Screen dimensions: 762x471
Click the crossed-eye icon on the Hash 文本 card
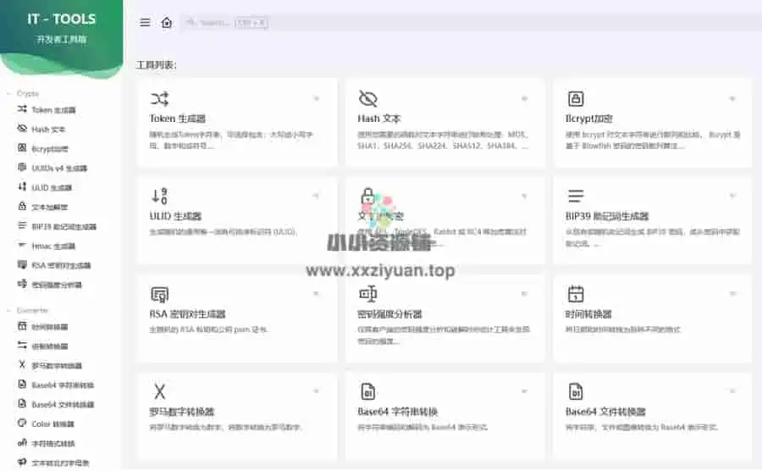point(367,98)
